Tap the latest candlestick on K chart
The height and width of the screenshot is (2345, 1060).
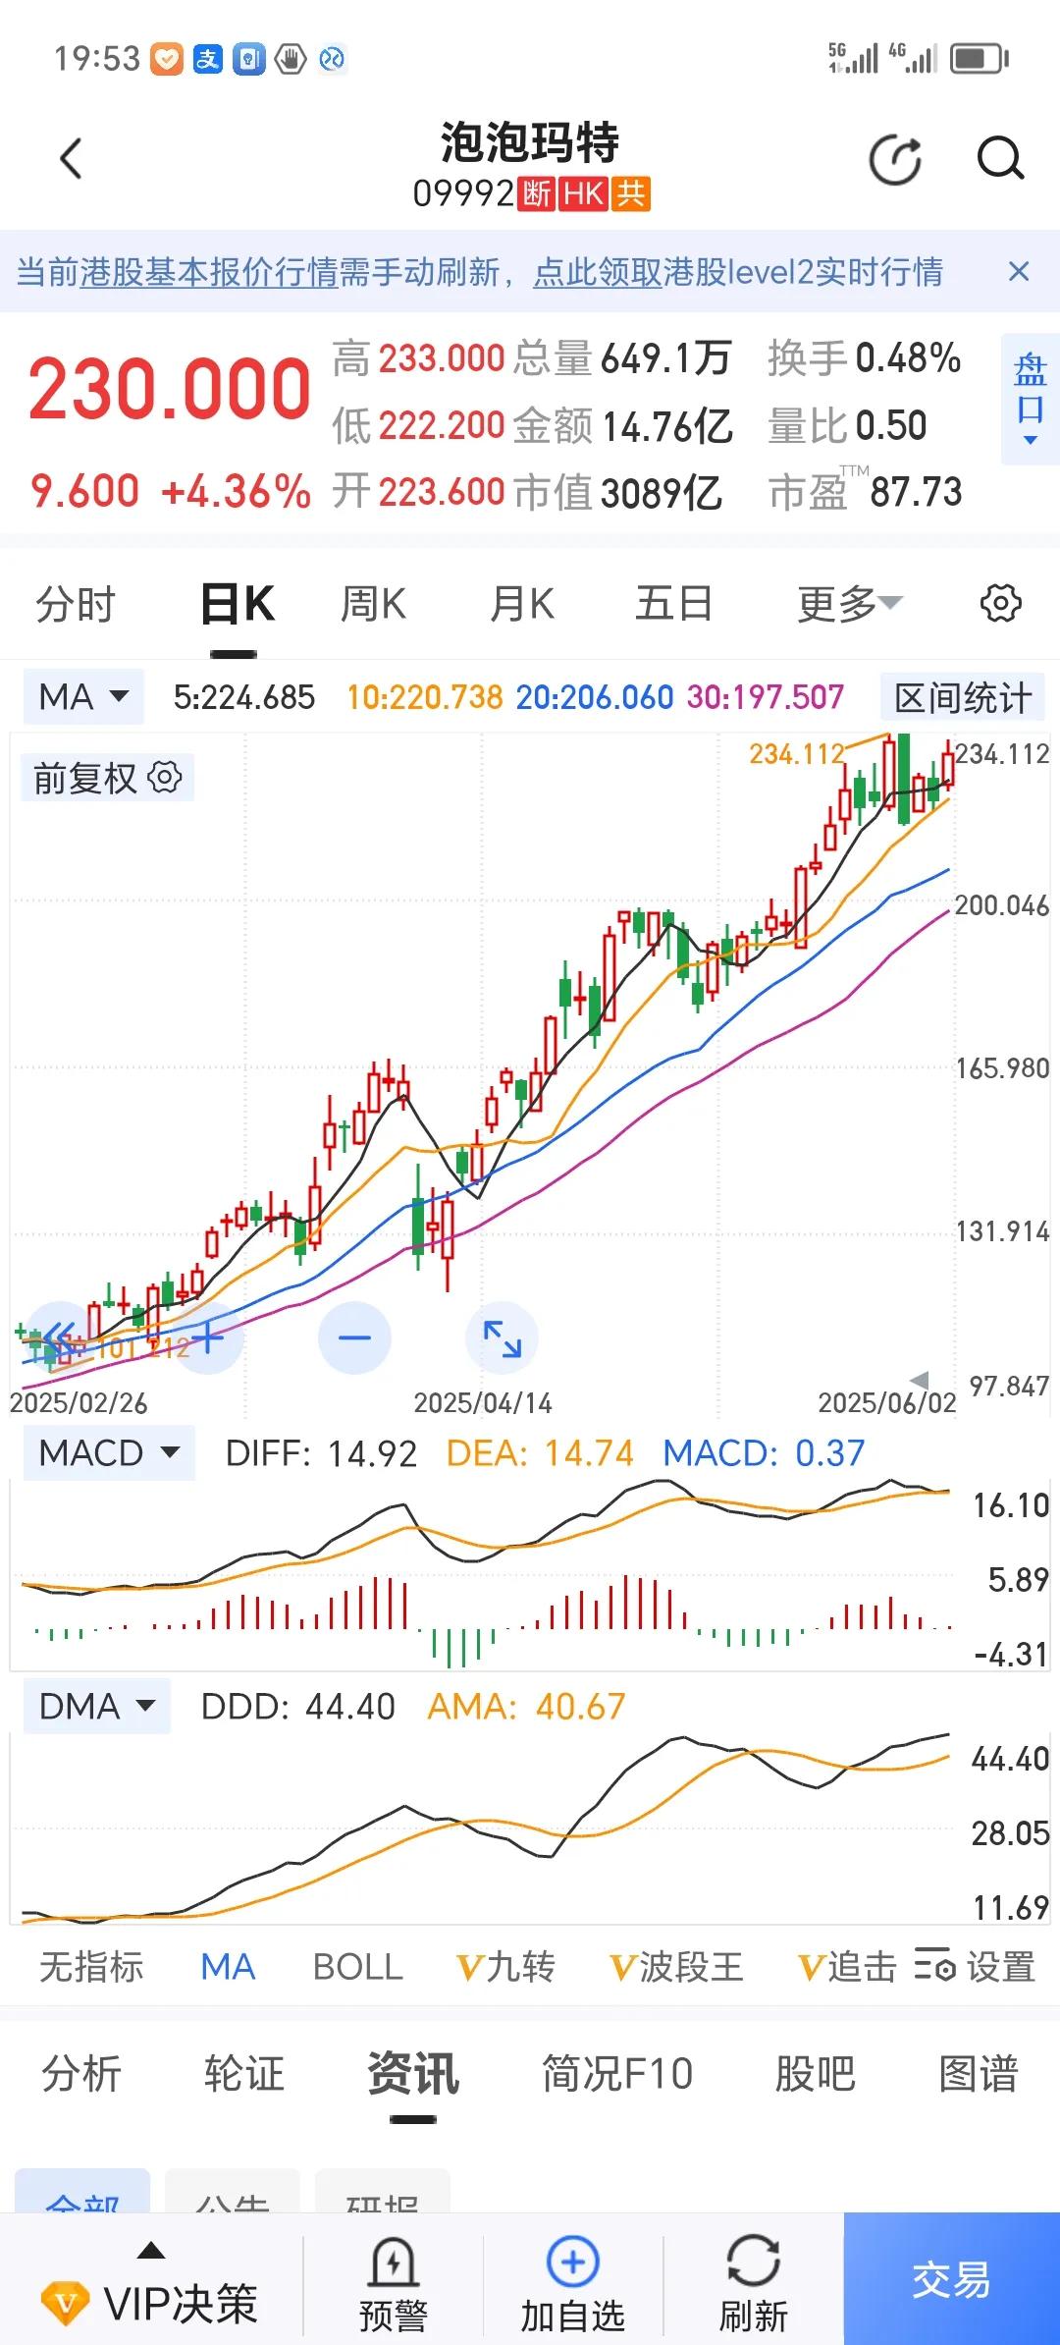(x=948, y=766)
